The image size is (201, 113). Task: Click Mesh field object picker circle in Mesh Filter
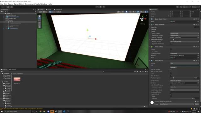pos(198,22)
